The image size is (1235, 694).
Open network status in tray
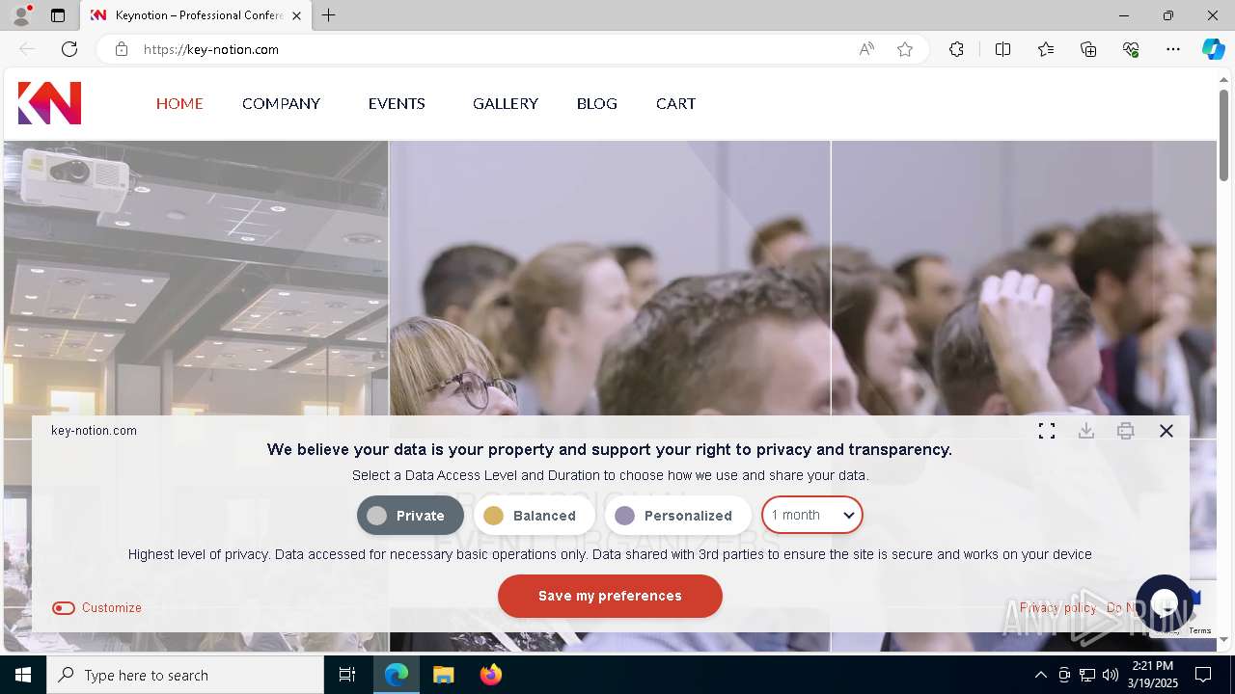point(1087,675)
